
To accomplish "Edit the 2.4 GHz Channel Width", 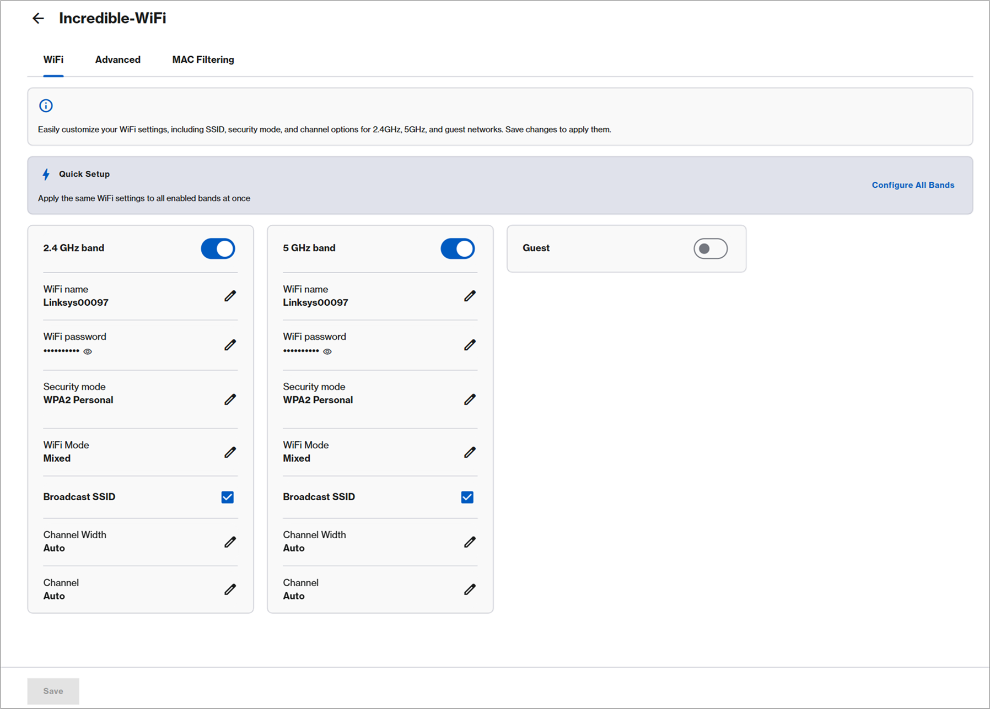I will point(230,542).
